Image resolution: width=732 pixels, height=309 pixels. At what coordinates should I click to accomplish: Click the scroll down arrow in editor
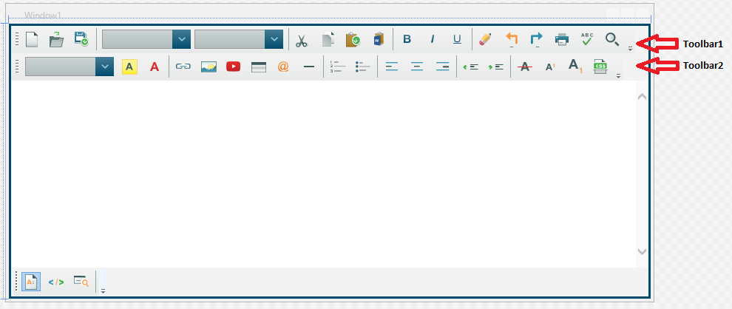pos(642,251)
